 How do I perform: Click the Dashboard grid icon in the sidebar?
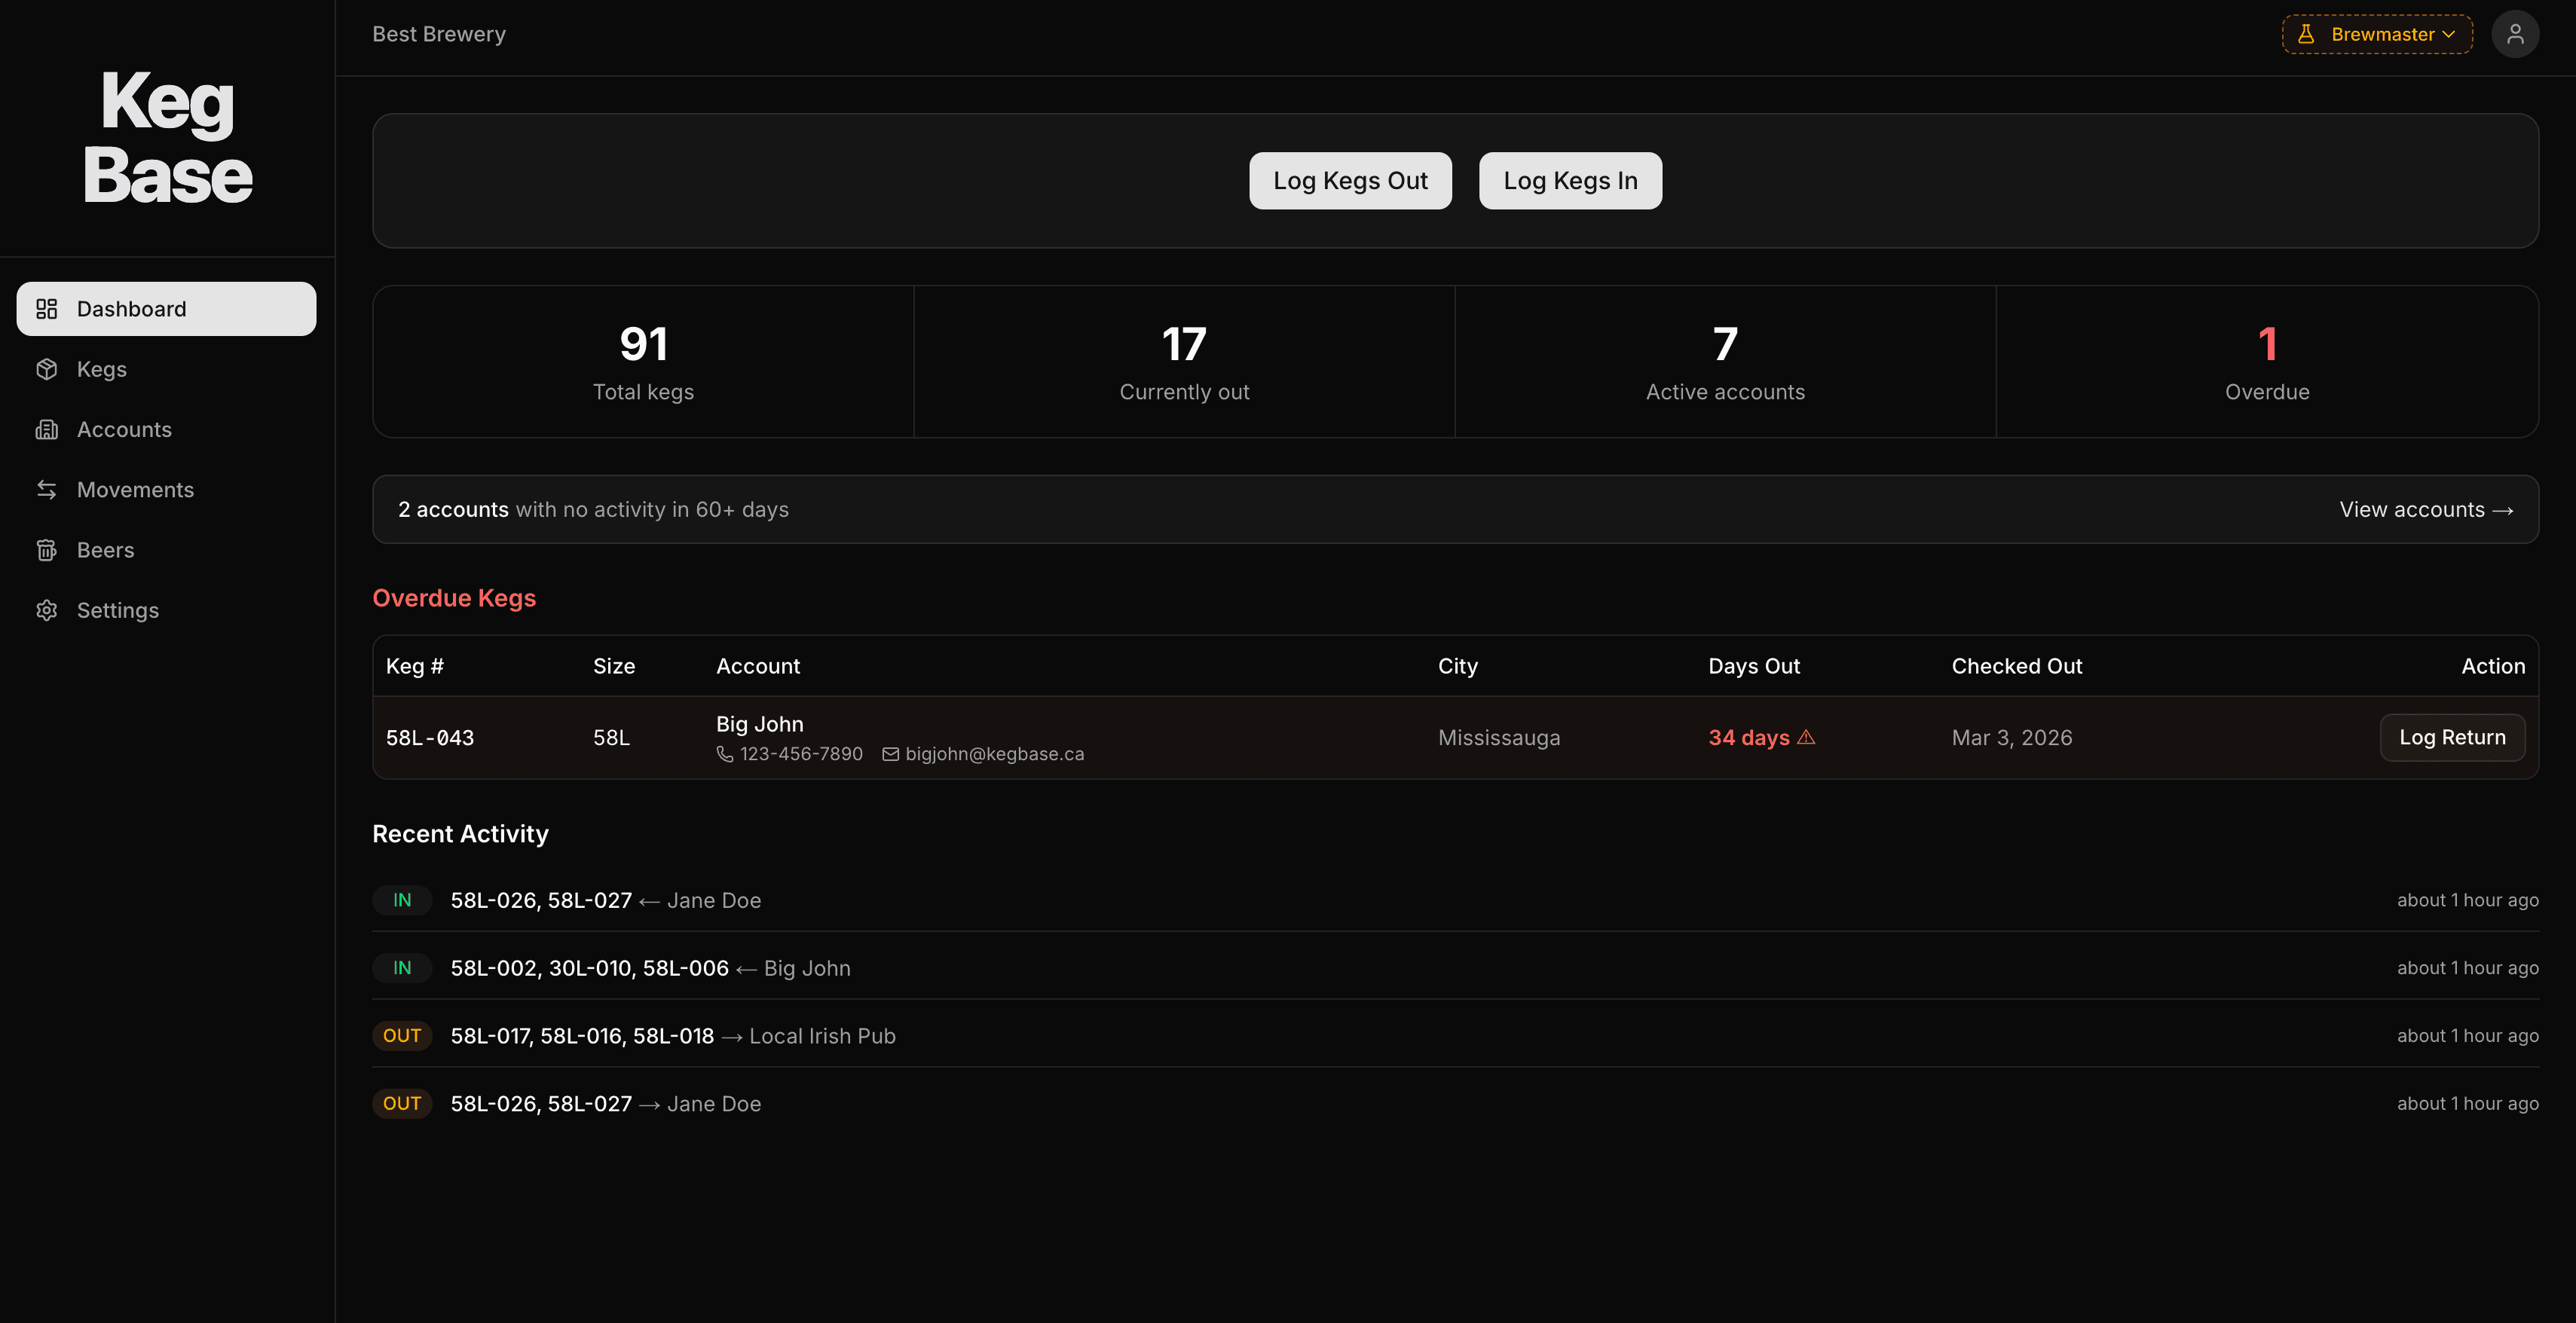pos(46,309)
